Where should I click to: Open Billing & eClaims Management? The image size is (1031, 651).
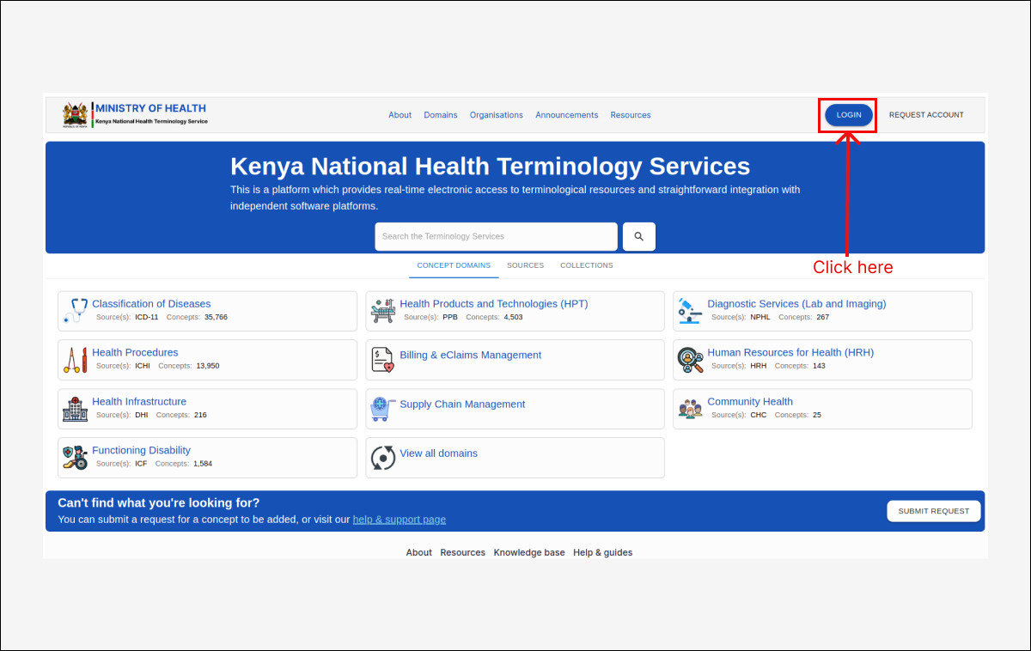click(471, 356)
